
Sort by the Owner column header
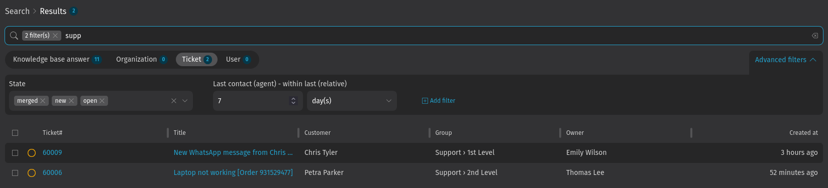click(x=575, y=133)
